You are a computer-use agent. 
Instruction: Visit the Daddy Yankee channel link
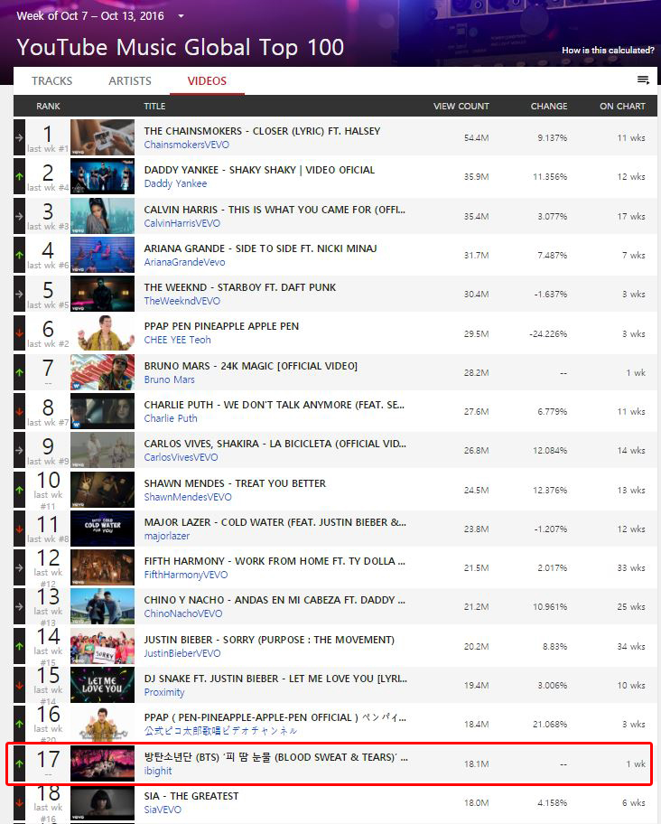[x=175, y=183]
